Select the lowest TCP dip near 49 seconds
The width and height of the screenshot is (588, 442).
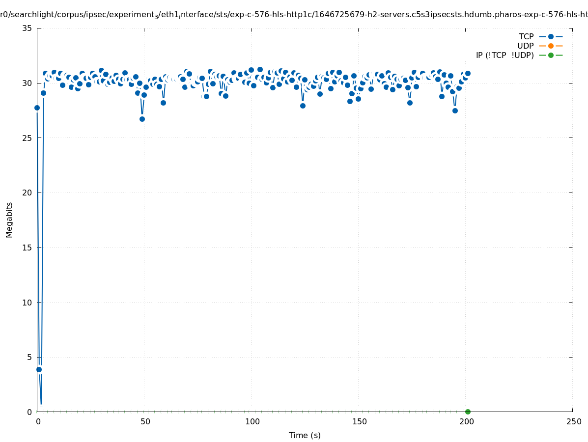142,119
